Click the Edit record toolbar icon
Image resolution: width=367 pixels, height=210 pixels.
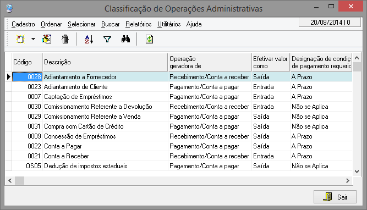[x=47, y=39]
